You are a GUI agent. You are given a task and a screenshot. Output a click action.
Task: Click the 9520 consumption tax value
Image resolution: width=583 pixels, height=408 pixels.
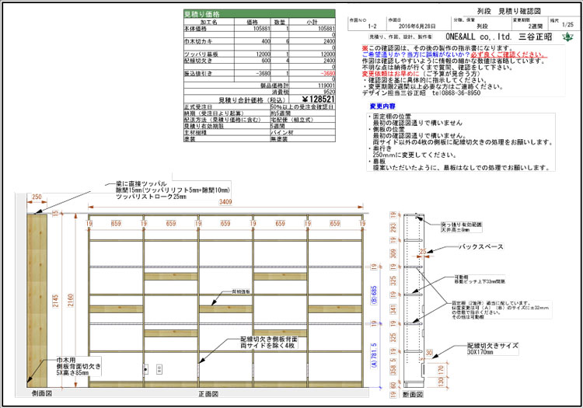[329, 92]
